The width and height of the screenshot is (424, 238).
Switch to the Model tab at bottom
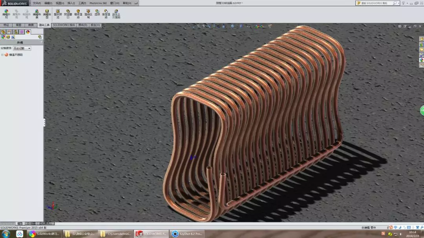pos(20,223)
